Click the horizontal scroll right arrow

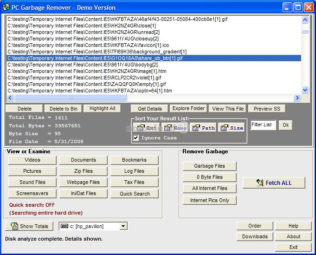point(297,98)
